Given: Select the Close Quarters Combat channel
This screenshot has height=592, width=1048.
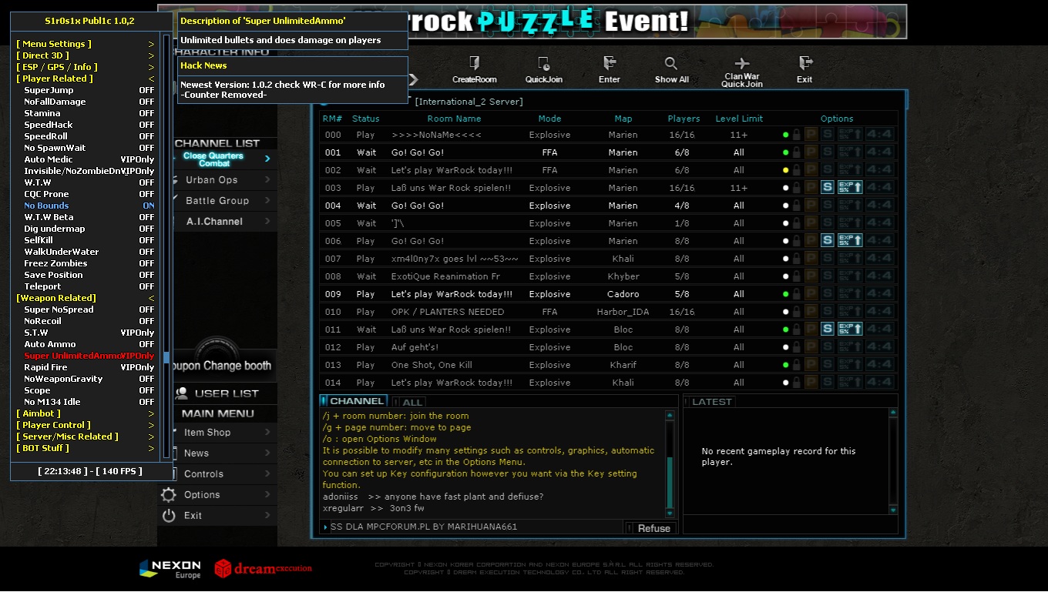Looking at the screenshot, I should click(223, 159).
